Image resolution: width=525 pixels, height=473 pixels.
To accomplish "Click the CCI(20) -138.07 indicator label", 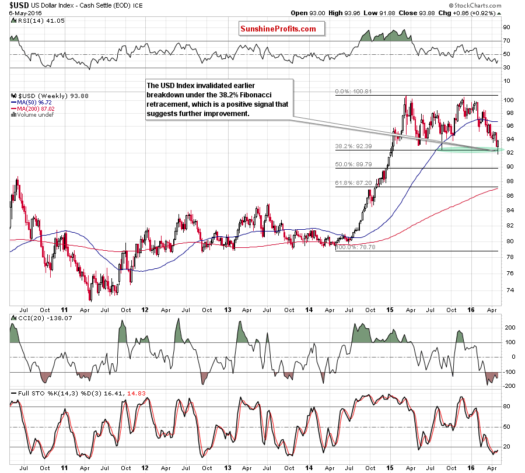I will tap(45, 318).
